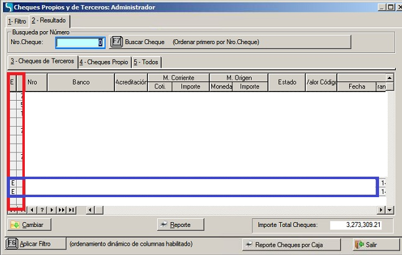Screen dimensions: 402x255
Task: Go to next record in grid navigator
Action: [52, 210]
